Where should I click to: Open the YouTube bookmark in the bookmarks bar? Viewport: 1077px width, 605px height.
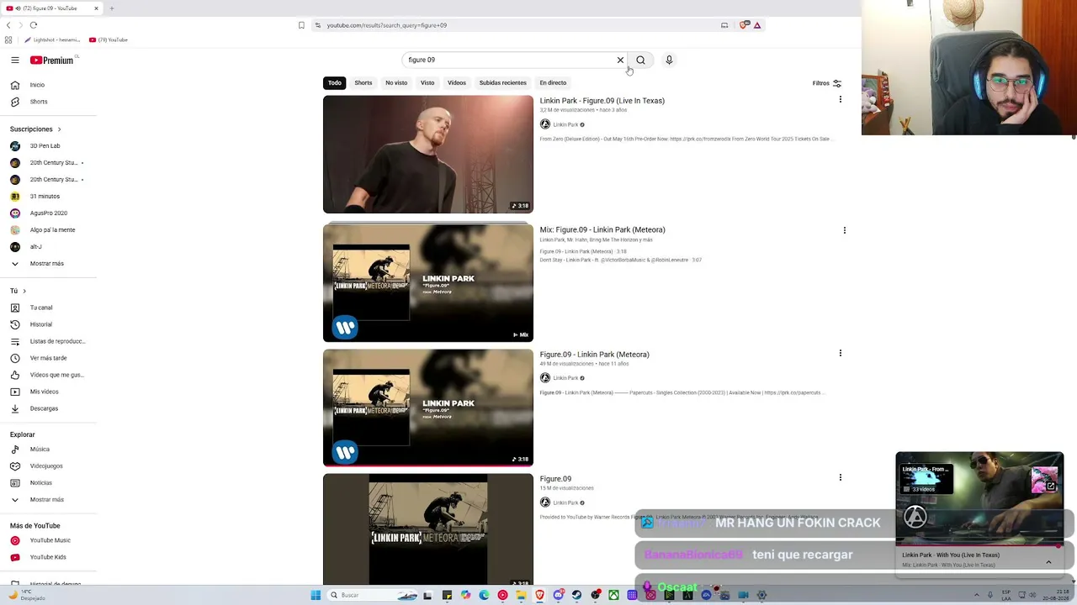(109, 39)
